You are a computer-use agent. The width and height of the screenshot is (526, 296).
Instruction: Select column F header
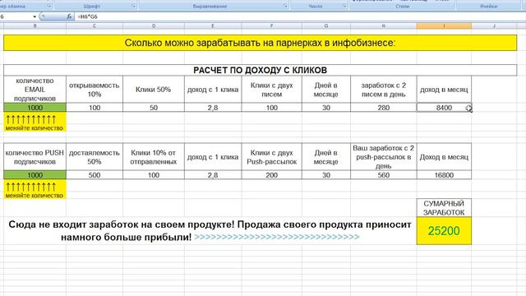pos(272,25)
